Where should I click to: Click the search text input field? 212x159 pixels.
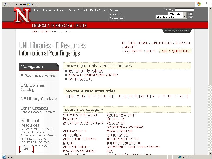(x=184, y=10)
